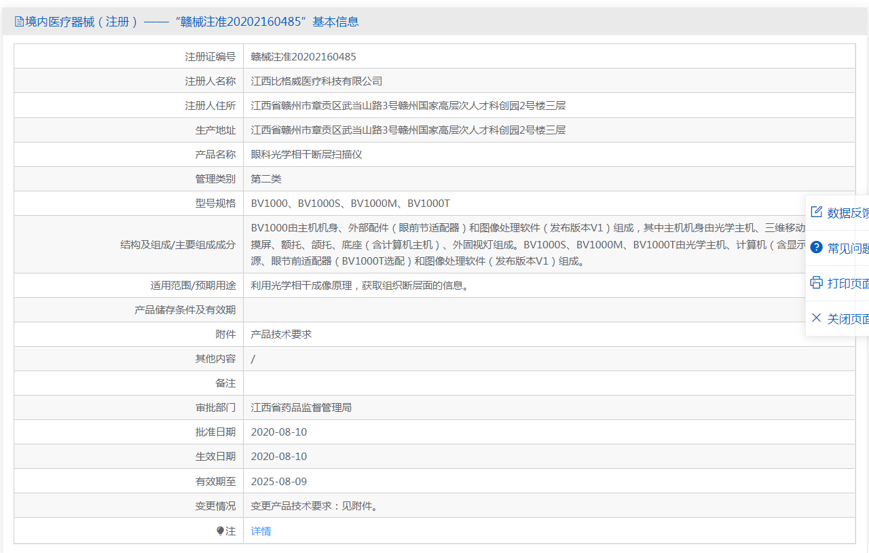Image resolution: width=869 pixels, height=553 pixels.
Task: Open the 数据反馈 feedback link
Action: pyautogui.click(x=848, y=213)
